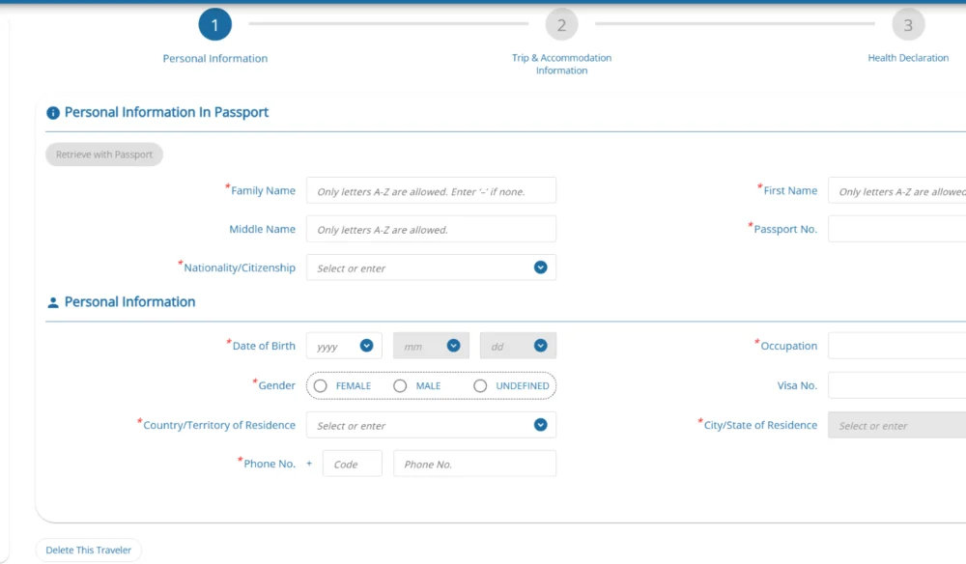966x564 pixels.
Task: Click step 2 circle in progress bar
Action: [x=561, y=25]
